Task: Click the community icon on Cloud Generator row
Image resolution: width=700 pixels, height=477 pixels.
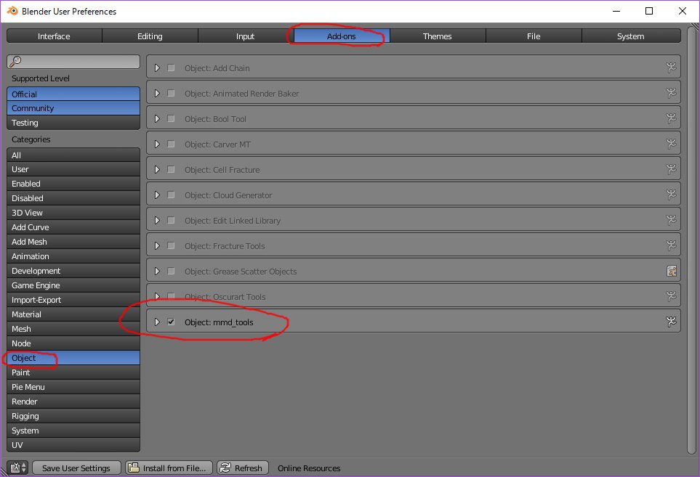Action: (x=671, y=195)
